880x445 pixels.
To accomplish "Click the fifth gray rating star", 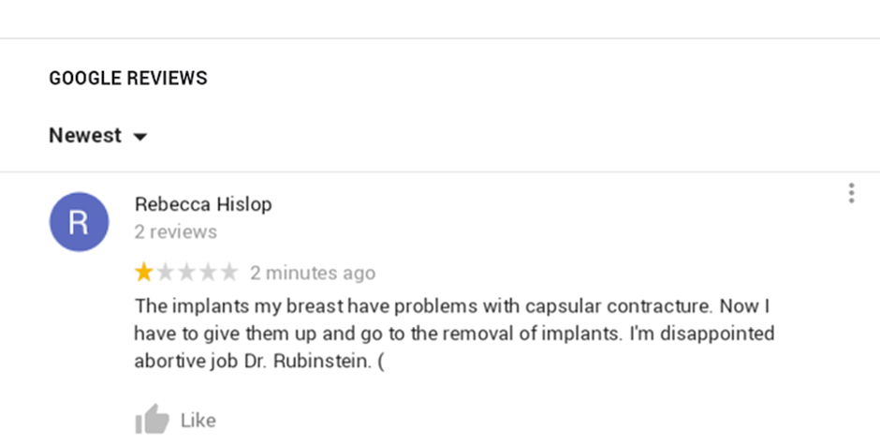I will 229,273.
